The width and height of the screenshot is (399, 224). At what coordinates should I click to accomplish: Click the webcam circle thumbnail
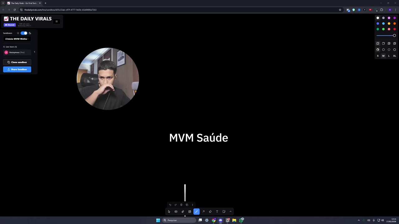(108, 79)
